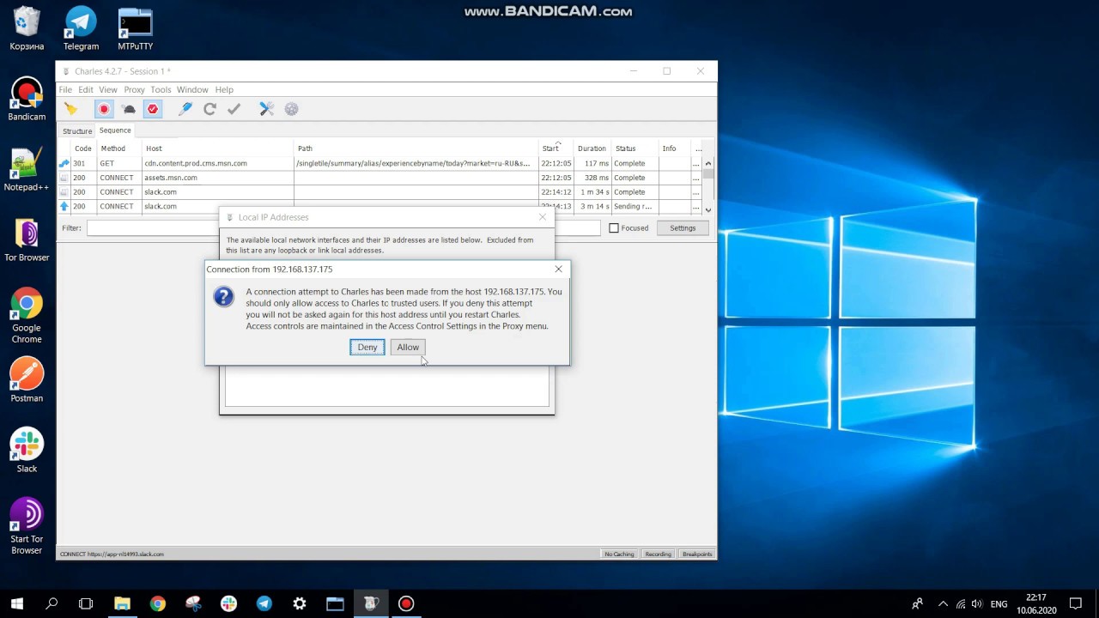Click the Allow button in the connection dialog
Image resolution: width=1099 pixels, height=618 pixels.
(408, 347)
